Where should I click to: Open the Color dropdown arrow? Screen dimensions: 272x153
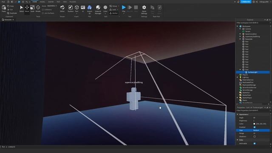click(x=105, y=14)
